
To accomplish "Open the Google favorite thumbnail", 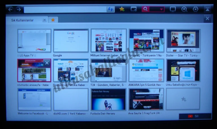I will pyautogui.click(x=71, y=41).
